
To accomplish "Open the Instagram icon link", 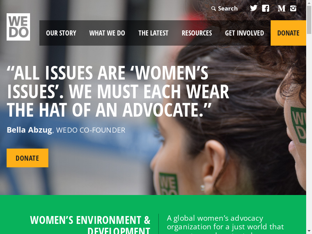I will coord(293,8).
